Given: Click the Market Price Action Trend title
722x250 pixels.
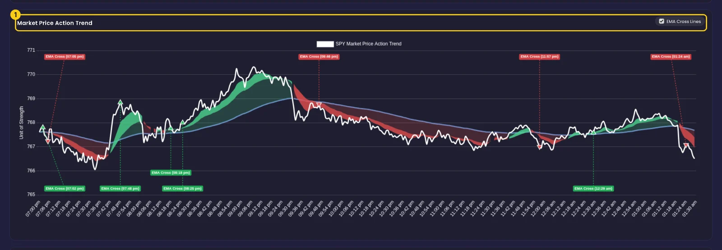Looking at the screenshot, I should coord(55,23).
